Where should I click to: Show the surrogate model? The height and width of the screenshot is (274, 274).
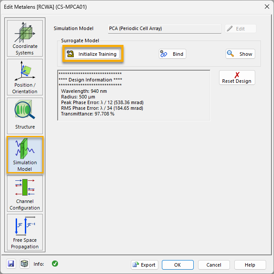[240, 54]
